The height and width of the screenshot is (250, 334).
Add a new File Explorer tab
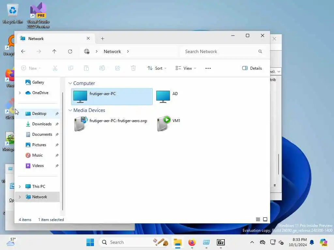(x=102, y=39)
